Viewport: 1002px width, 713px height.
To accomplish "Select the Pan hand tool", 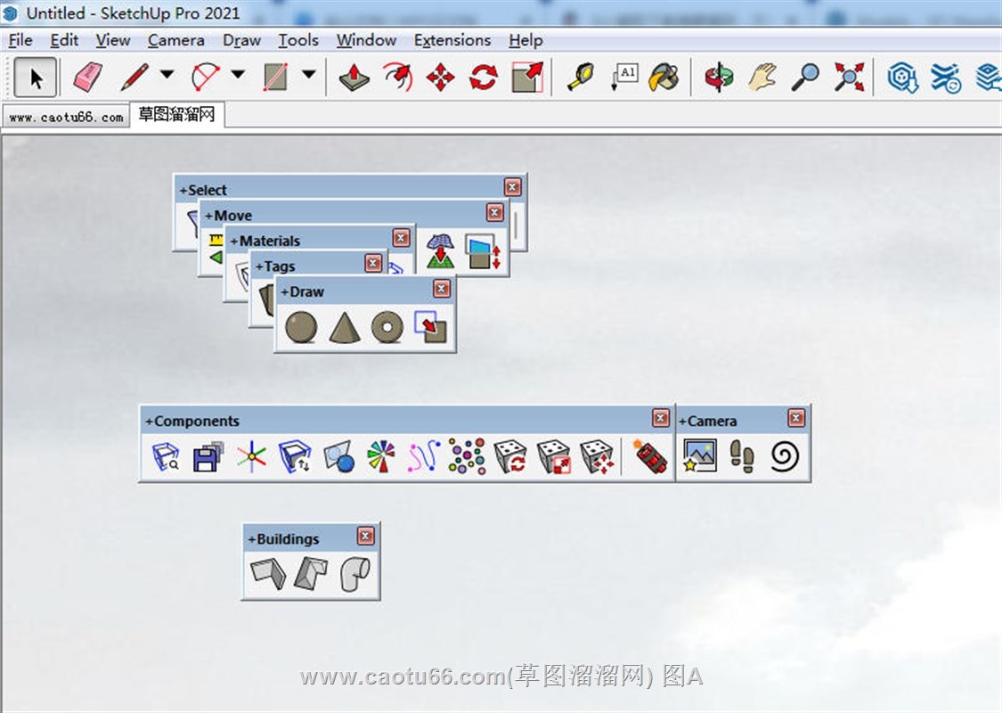I will [762, 78].
